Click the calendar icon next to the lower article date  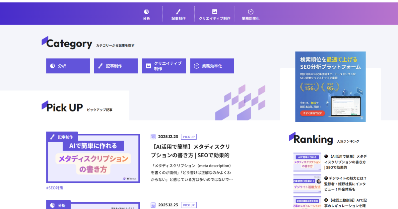pyautogui.click(x=153, y=205)
